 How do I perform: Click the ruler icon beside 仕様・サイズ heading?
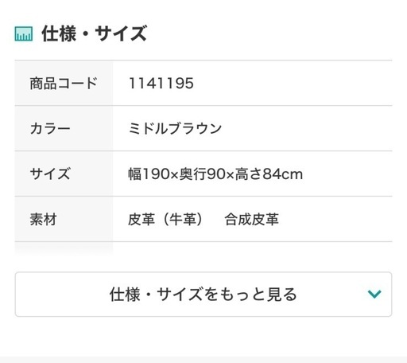click(24, 33)
